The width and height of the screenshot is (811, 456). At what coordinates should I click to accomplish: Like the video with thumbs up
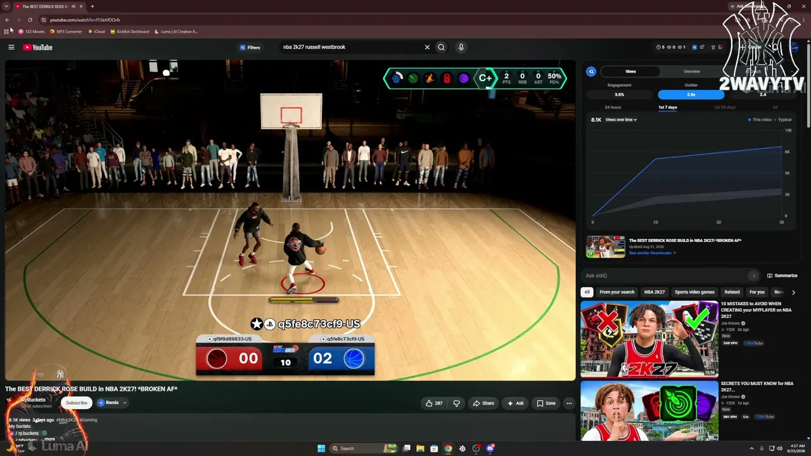[435, 403]
